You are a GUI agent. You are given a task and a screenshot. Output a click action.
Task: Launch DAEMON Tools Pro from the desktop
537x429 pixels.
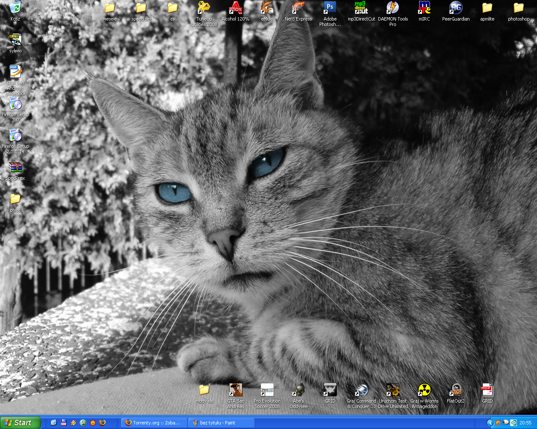(x=393, y=8)
